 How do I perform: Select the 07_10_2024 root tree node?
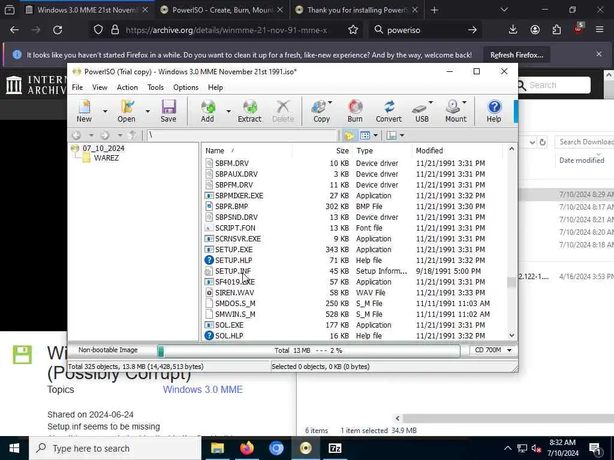103,149
